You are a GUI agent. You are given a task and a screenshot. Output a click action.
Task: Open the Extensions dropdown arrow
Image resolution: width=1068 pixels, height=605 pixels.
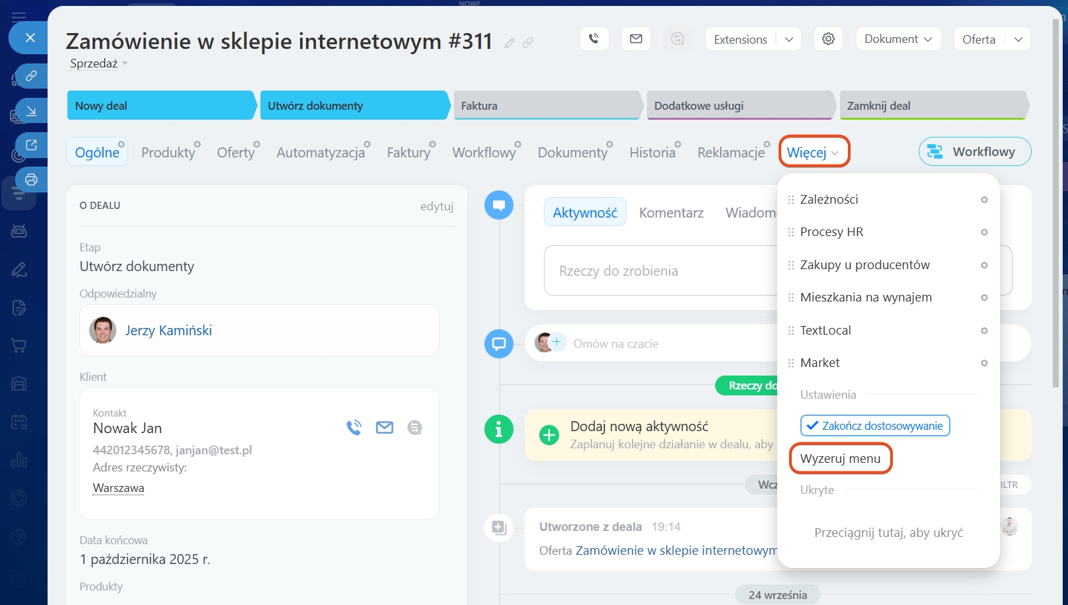pyautogui.click(x=789, y=40)
